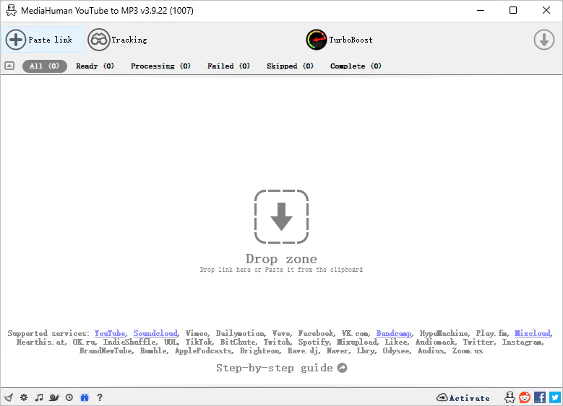The width and height of the screenshot is (563, 406).
Task: Click the 'TikTok' service name
Action: 199,343
